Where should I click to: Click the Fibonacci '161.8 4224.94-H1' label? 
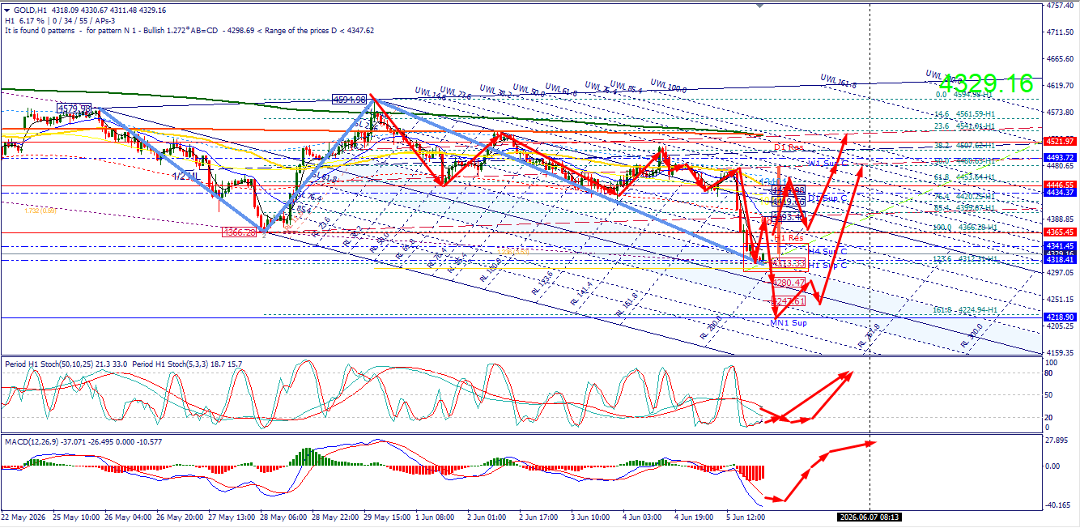[x=965, y=309]
